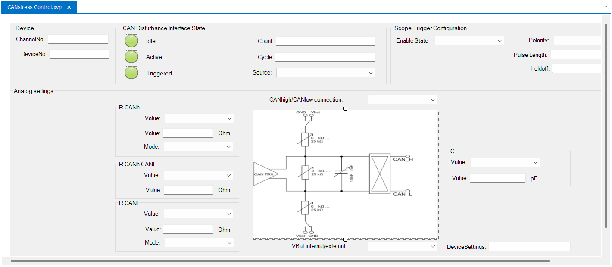Click the Idle green LED indicator
Image resolution: width=612 pixels, height=267 pixels.
coord(131,41)
